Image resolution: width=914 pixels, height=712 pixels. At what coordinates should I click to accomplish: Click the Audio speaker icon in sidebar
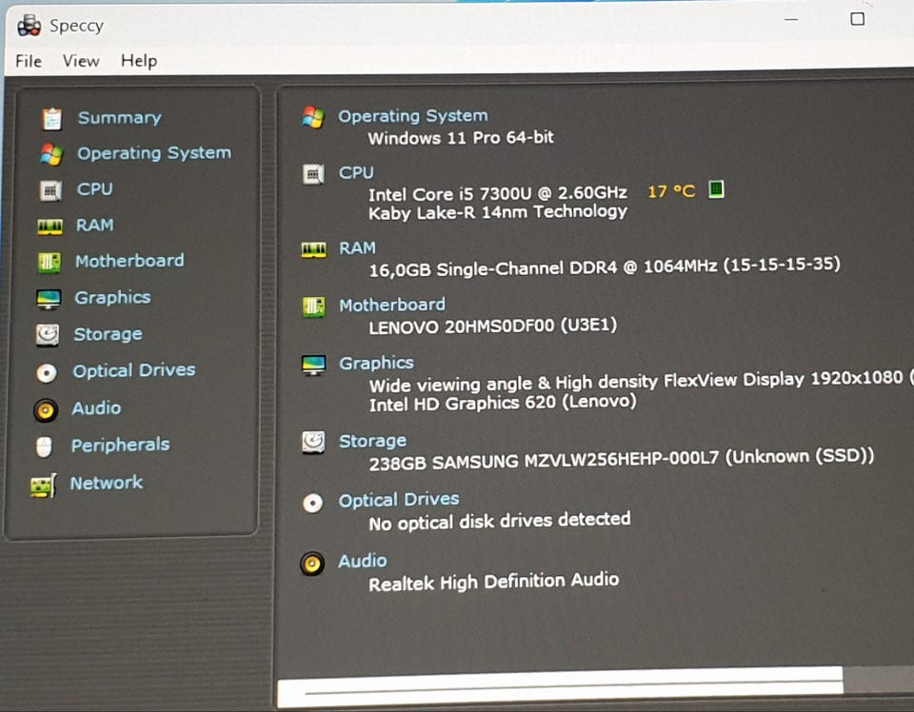pyautogui.click(x=46, y=410)
